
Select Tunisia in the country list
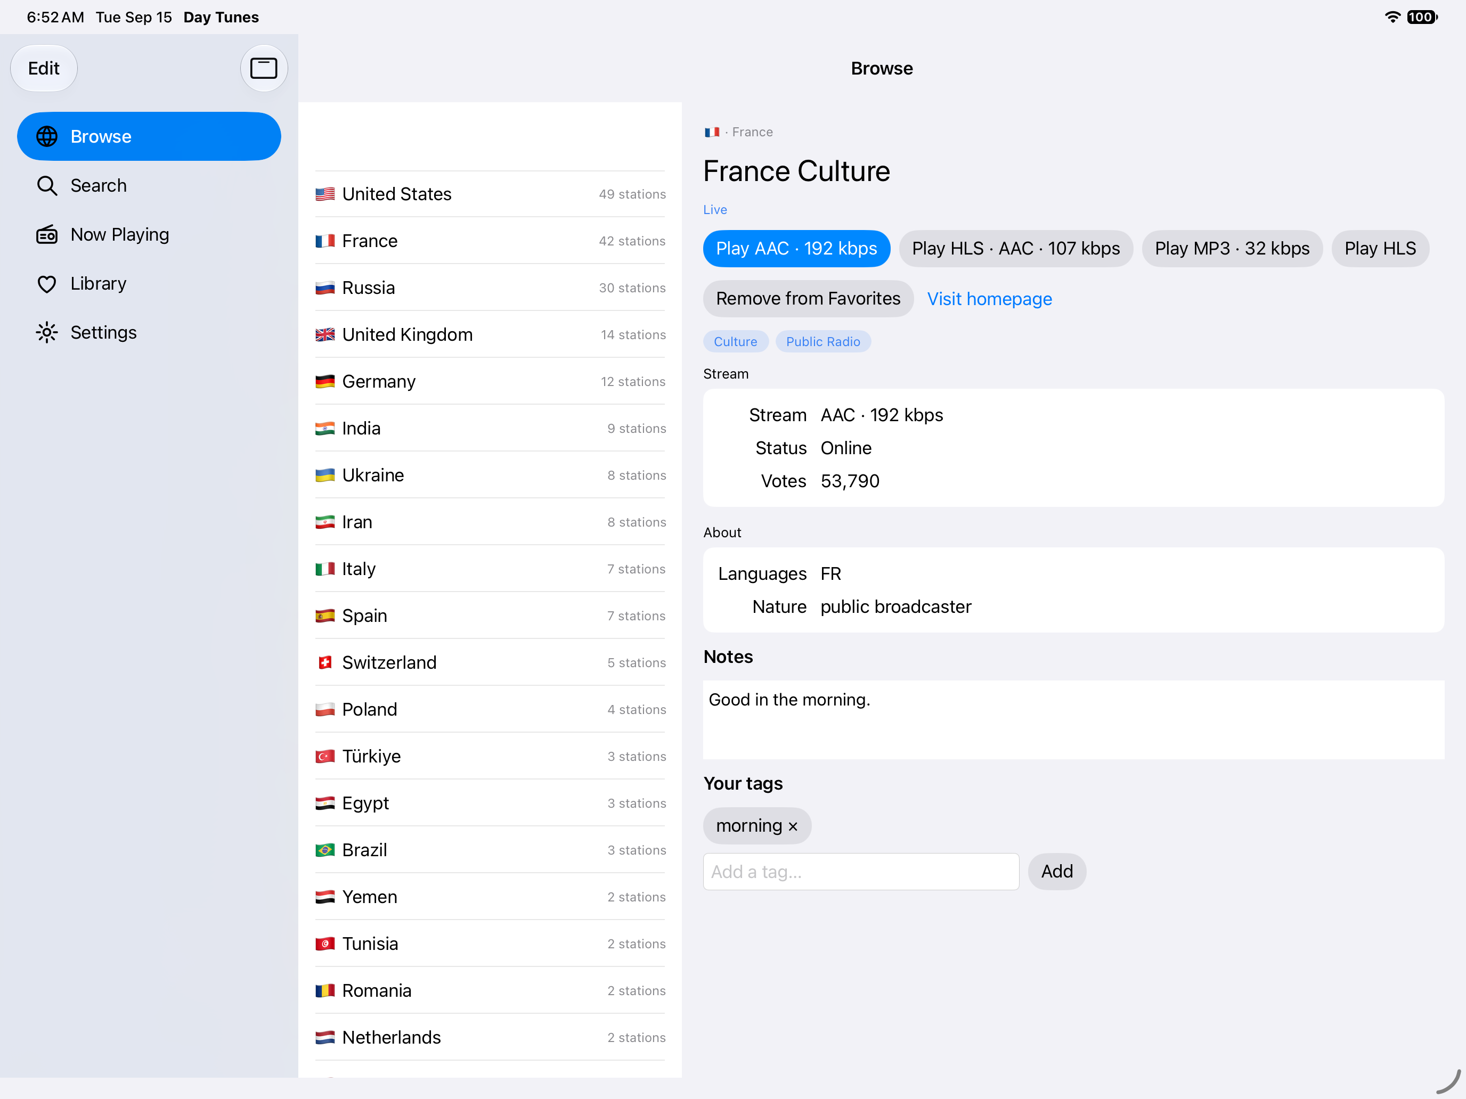coord(491,944)
